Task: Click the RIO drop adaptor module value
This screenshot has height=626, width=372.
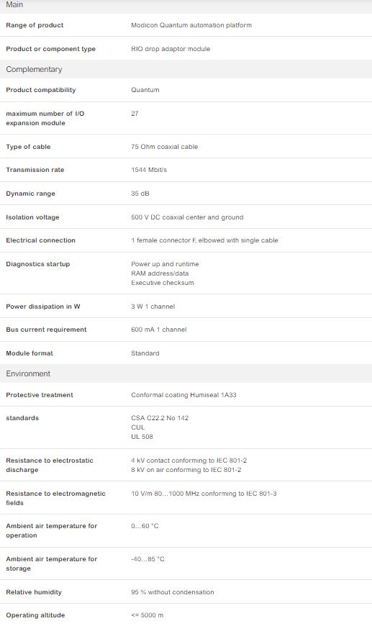Action: click(x=171, y=49)
